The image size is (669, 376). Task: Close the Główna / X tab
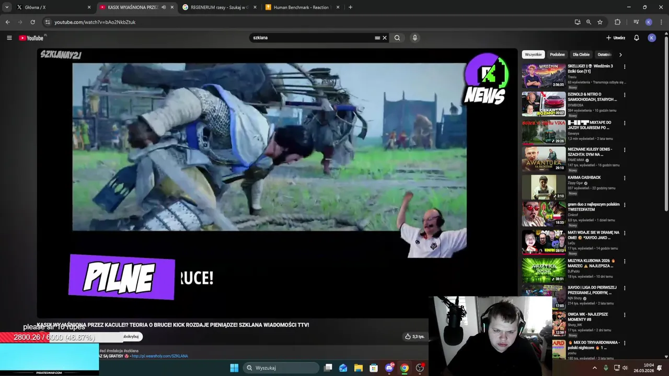[89, 7]
